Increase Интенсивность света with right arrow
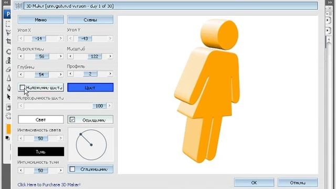Screen dimensions: 336x189 coord(61,138)
